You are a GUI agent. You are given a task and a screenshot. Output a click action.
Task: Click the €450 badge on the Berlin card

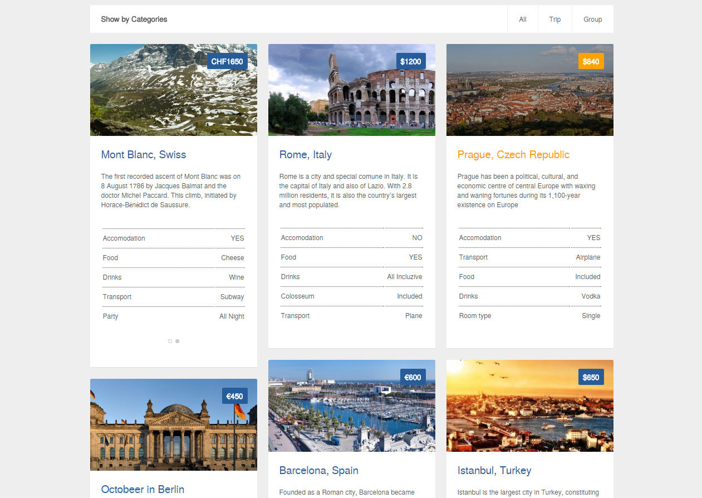click(x=234, y=396)
